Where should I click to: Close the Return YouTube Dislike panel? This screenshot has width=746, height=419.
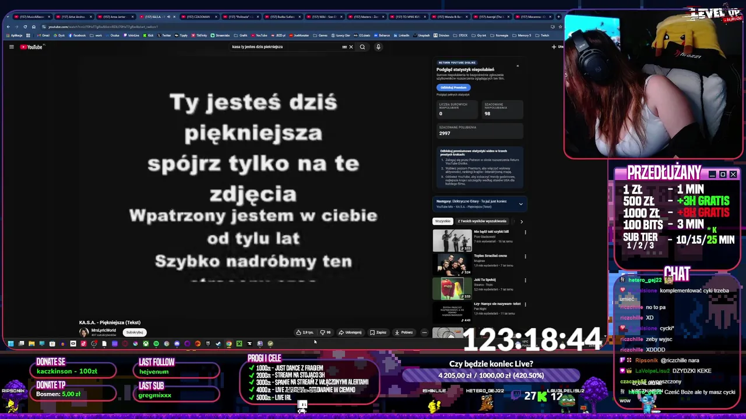pyautogui.click(x=518, y=66)
